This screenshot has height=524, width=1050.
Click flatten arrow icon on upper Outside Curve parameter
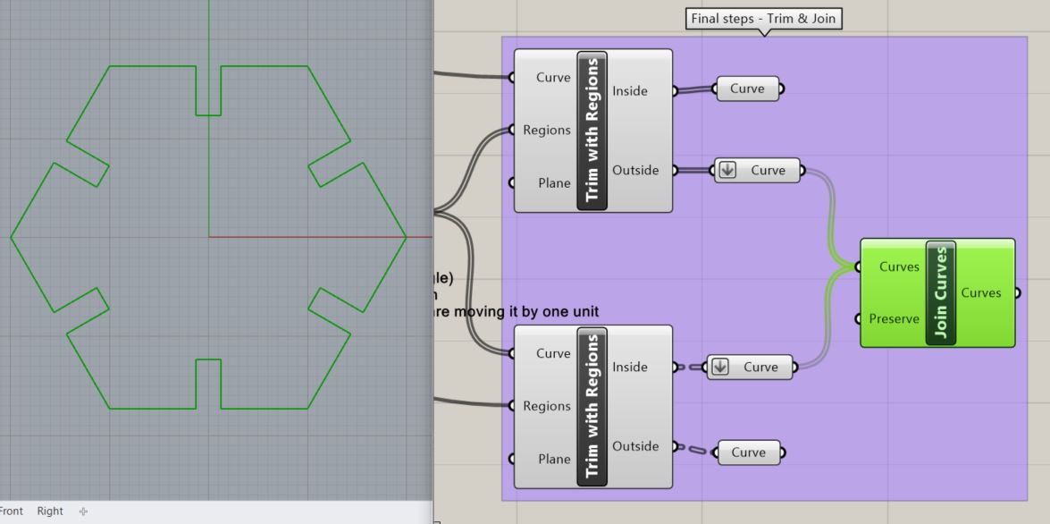click(x=727, y=171)
